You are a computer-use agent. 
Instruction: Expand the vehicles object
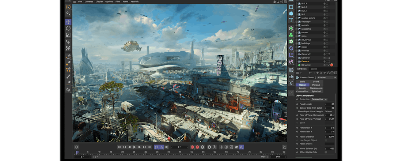[x=297, y=50]
